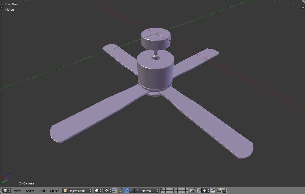
Task: Click the '(0) Camera' object label
Action: pos(26,183)
